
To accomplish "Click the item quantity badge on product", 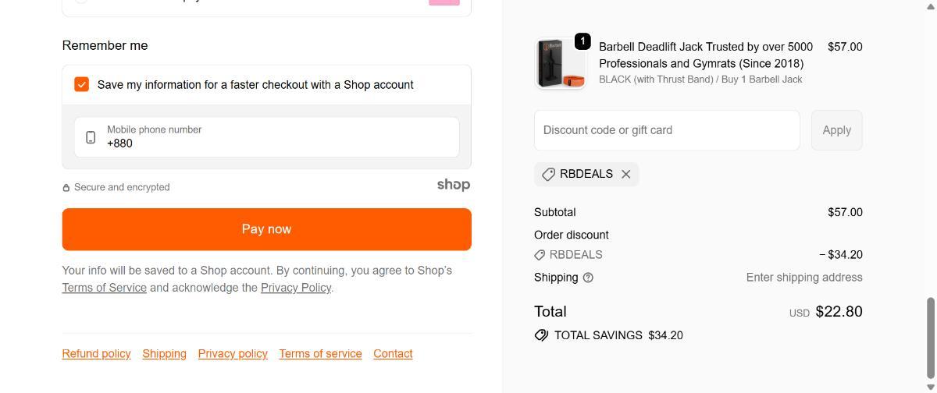I will coord(583,41).
